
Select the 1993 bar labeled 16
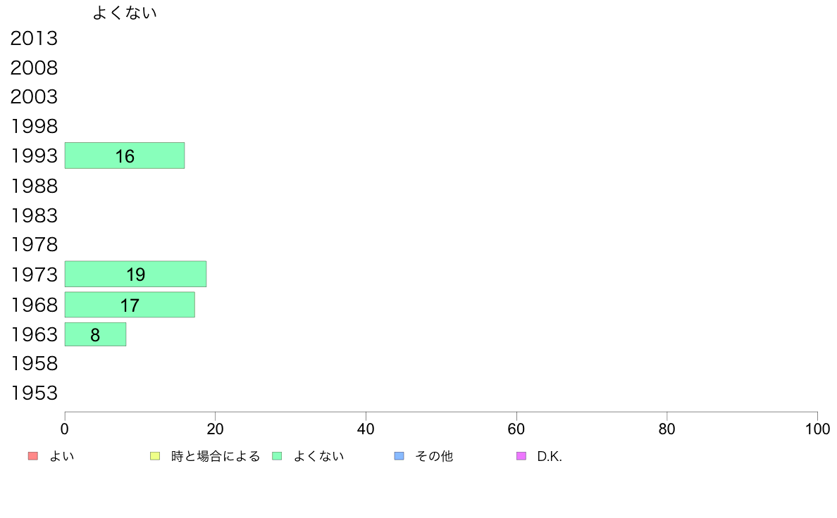(x=125, y=156)
